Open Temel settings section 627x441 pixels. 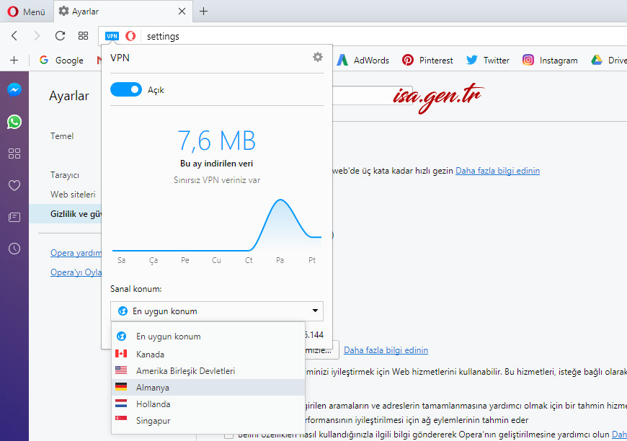(x=62, y=136)
